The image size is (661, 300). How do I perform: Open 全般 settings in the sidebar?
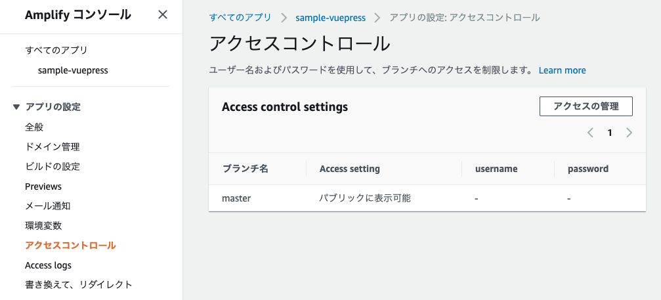[x=34, y=127]
